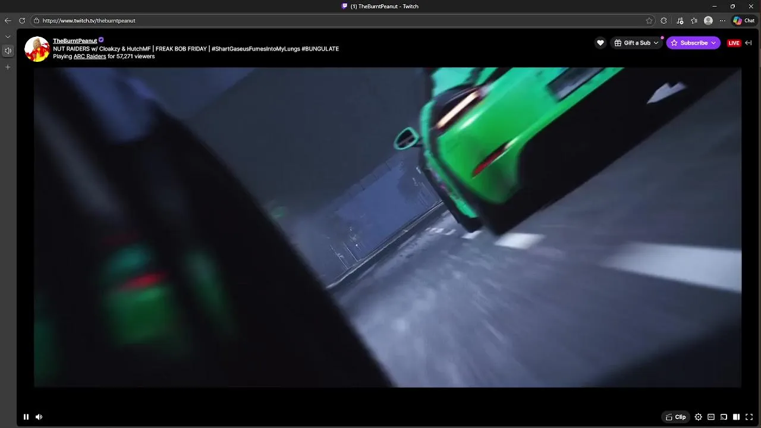761x428 pixels.
Task: Toggle closed captions in the player
Action: point(711,417)
